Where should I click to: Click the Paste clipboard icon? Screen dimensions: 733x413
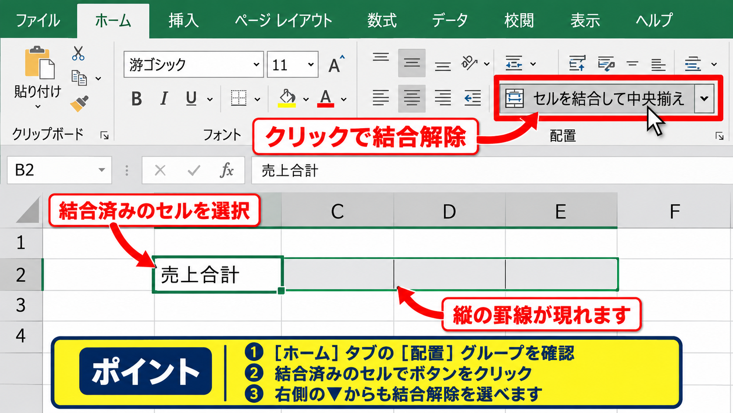point(39,62)
